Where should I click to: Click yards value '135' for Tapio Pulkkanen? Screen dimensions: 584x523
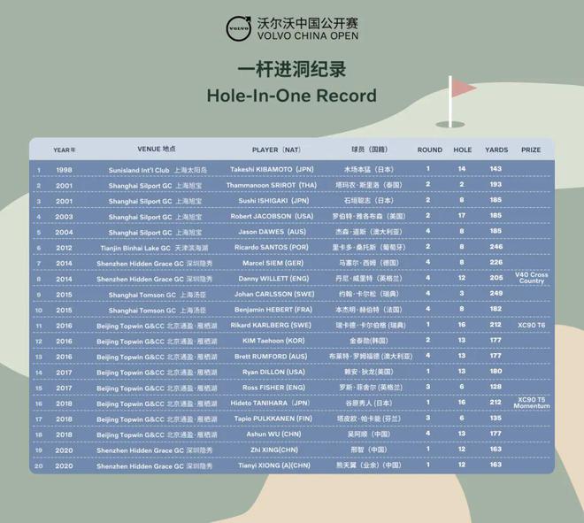pos(496,418)
